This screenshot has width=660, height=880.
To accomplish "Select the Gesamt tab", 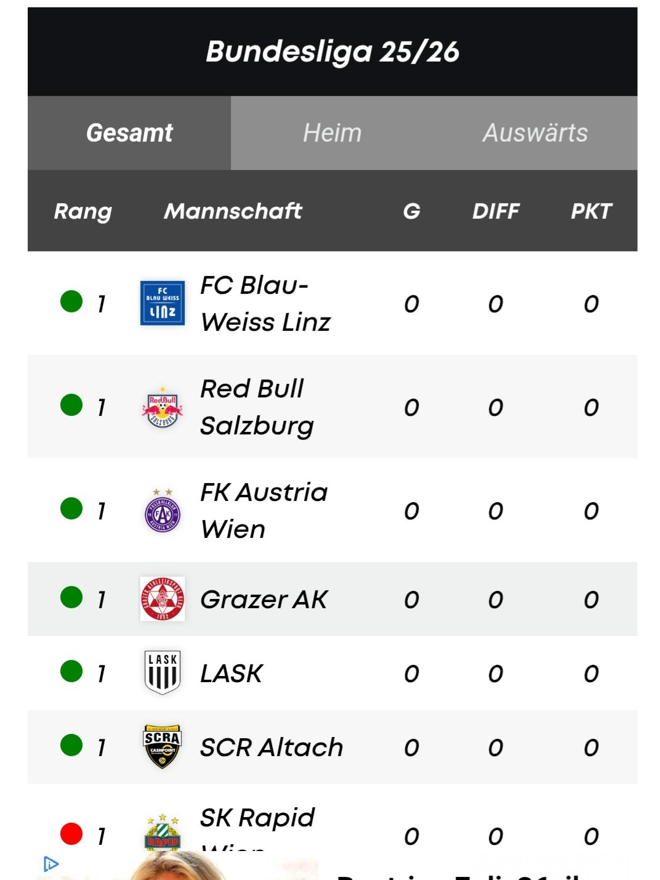I will click(129, 133).
